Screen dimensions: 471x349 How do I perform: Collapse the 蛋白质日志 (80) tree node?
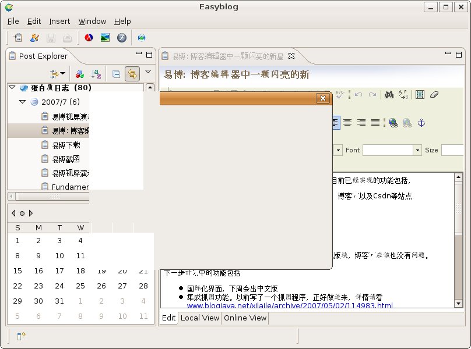[12, 87]
